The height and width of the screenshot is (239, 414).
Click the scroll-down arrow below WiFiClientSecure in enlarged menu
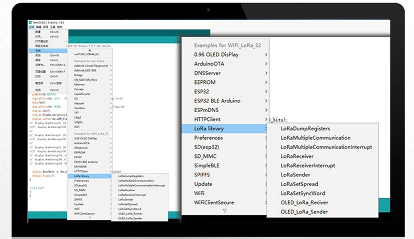225,211
